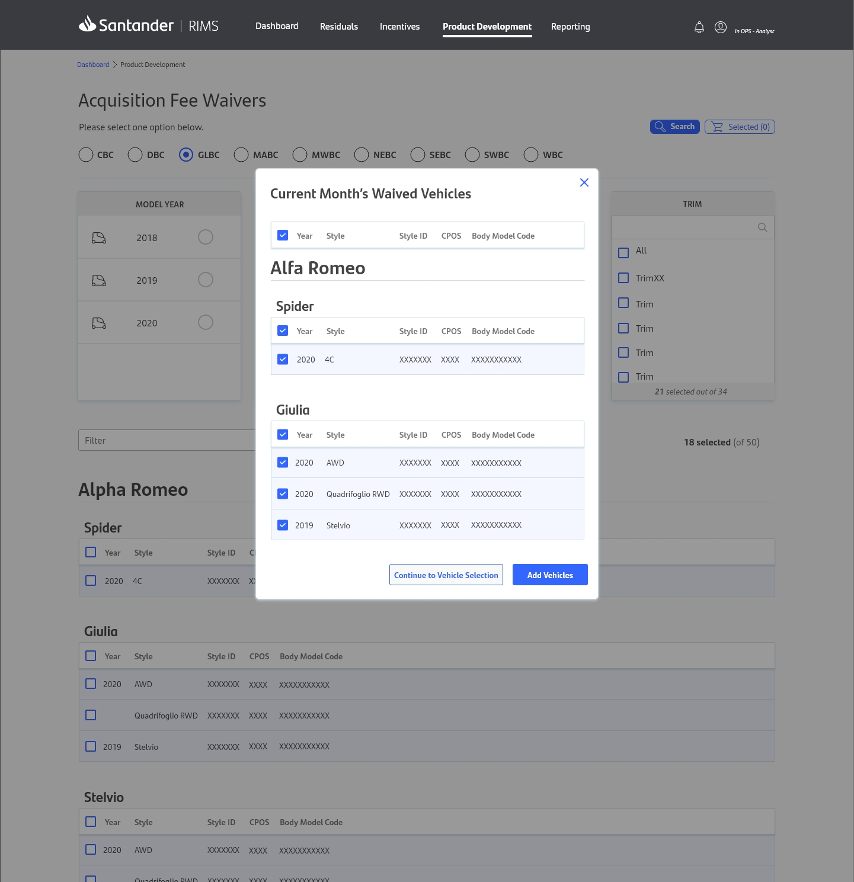Click '21 selected out of 34' text
The width and height of the screenshot is (854, 882).
[691, 392]
